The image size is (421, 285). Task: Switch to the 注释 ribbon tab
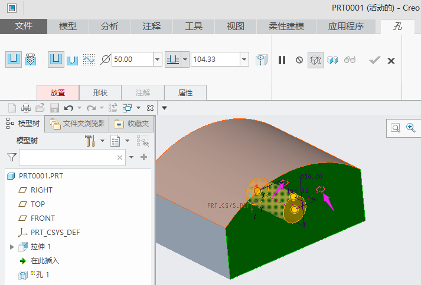[152, 26]
